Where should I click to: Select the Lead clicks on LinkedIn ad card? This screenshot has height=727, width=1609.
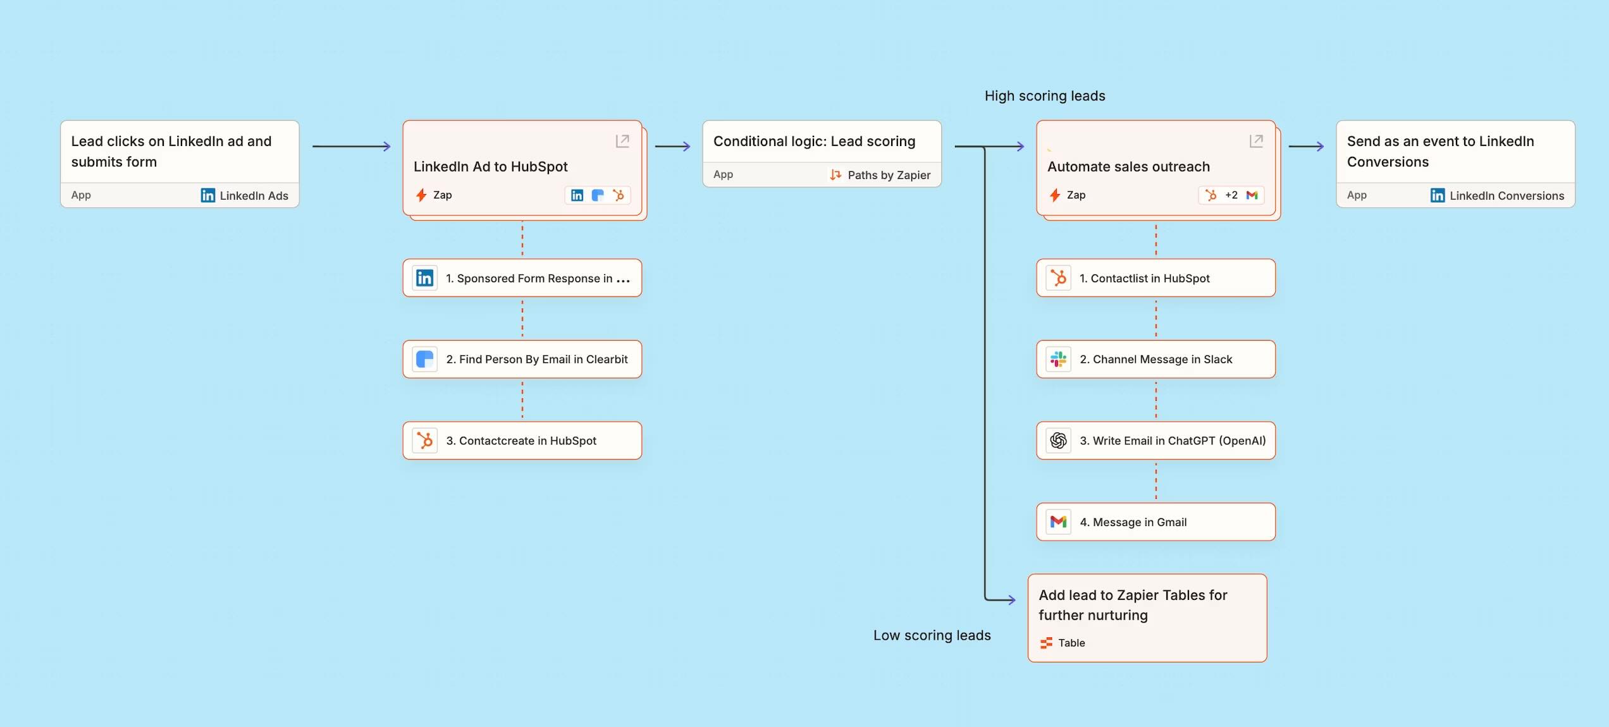click(180, 164)
